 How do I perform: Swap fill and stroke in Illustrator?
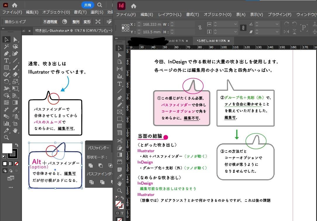click(17, 145)
